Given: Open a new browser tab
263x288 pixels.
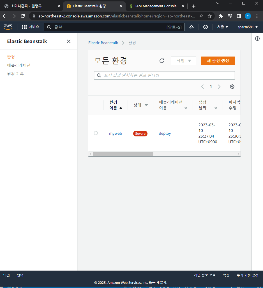Looking at the screenshot, I should click(x=193, y=6).
